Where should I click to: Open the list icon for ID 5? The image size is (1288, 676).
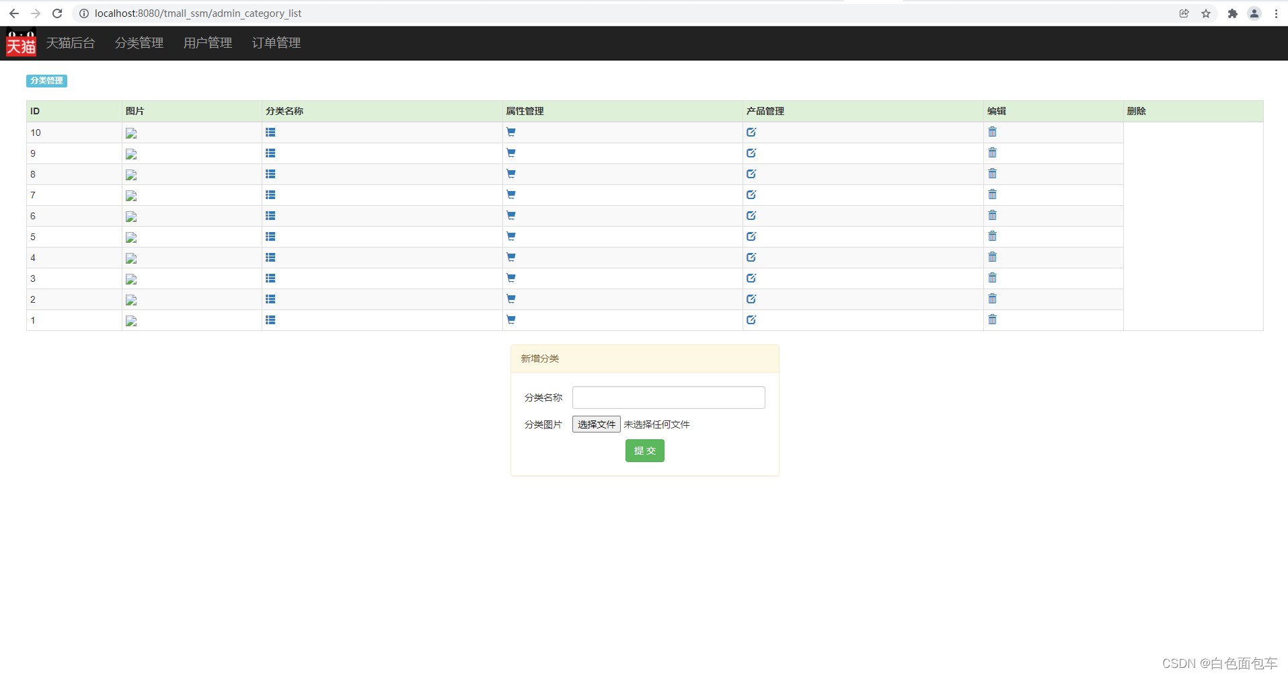(270, 237)
